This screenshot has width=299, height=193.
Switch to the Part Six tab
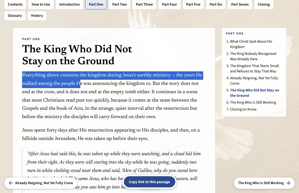(216, 4)
